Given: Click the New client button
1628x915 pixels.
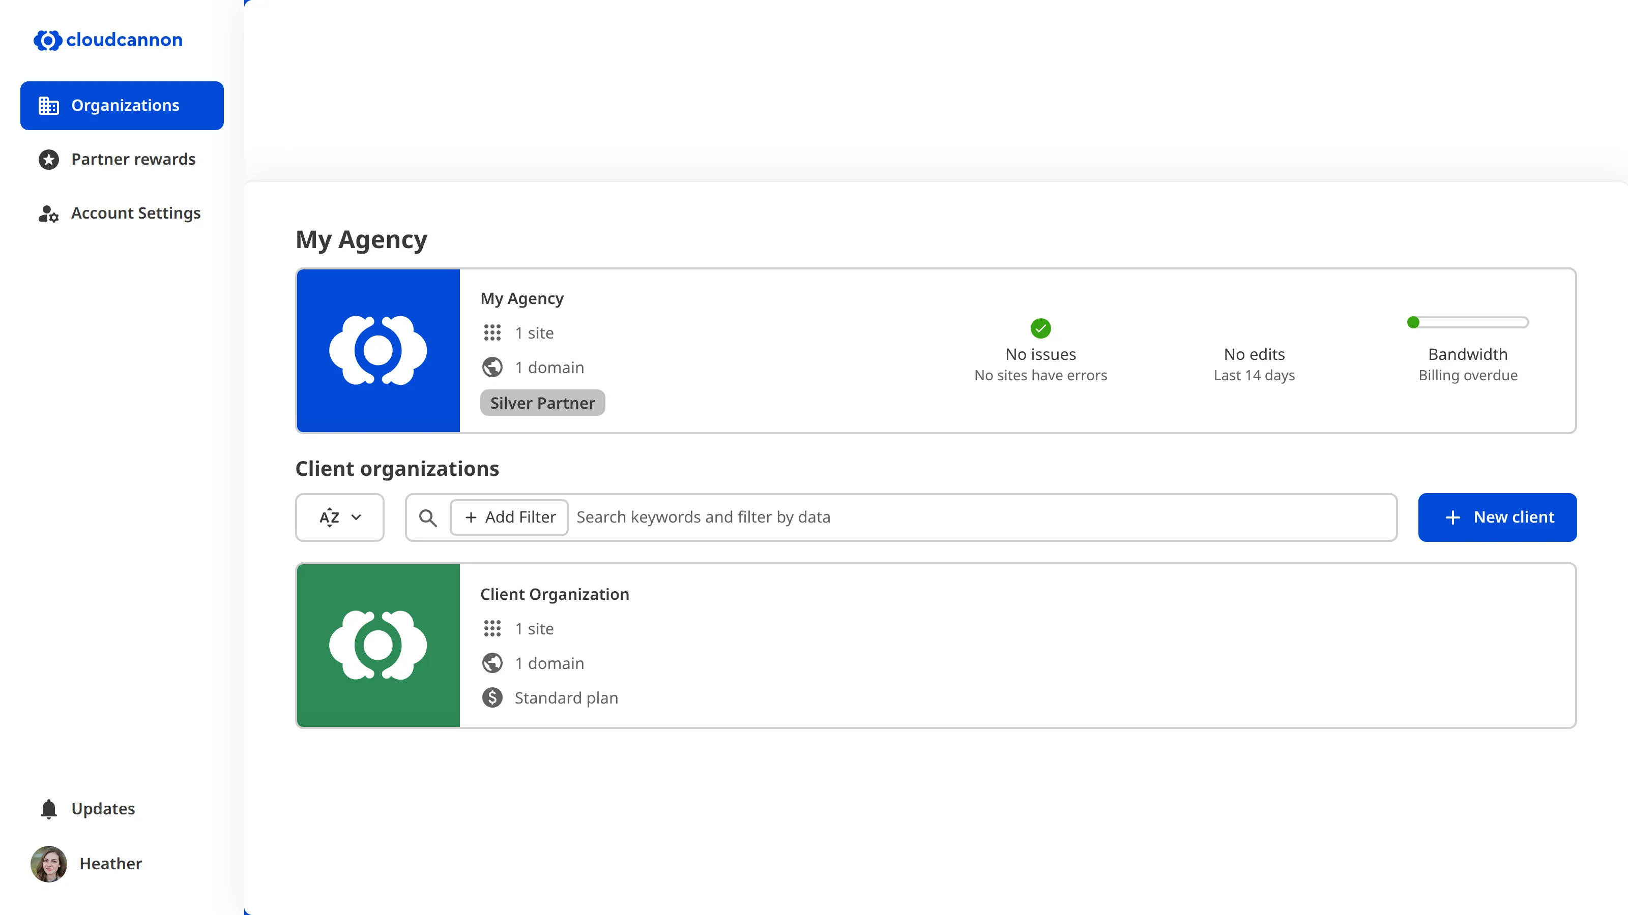Looking at the screenshot, I should (1497, 516).
